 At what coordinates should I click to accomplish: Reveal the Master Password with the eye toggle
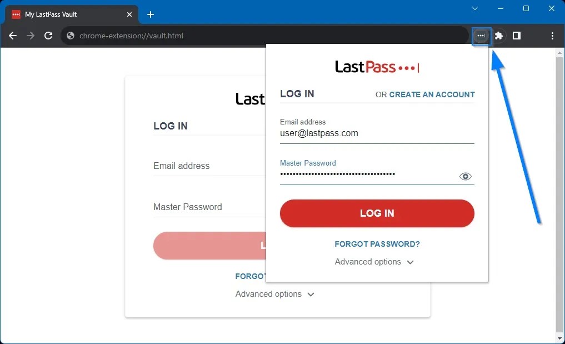(465, 176)
